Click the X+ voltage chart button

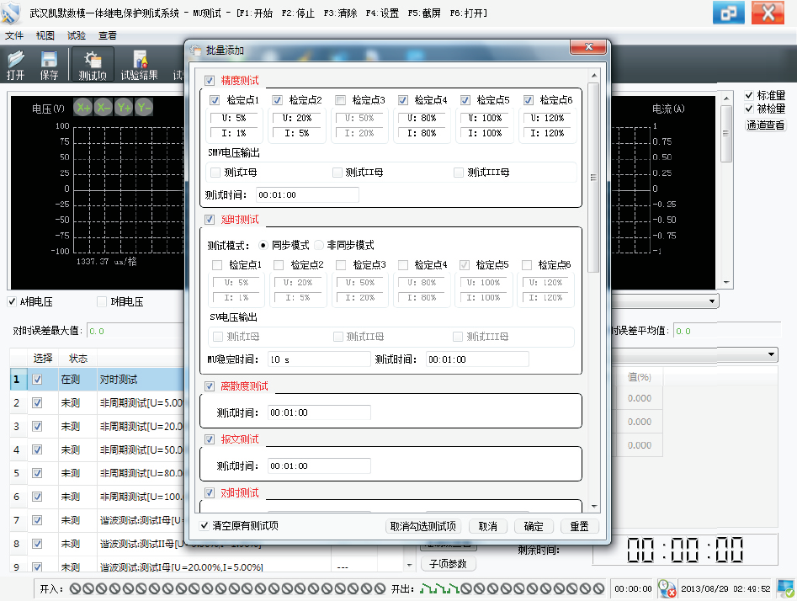click(x=82, y=108)
